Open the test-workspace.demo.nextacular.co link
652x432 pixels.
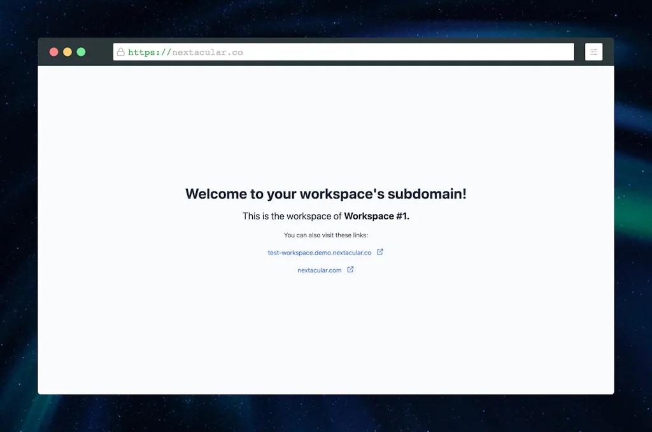point(319,252)
